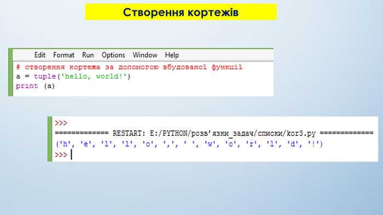
Task: Click the RESTART line in shell
Action: tap(214, 133)
